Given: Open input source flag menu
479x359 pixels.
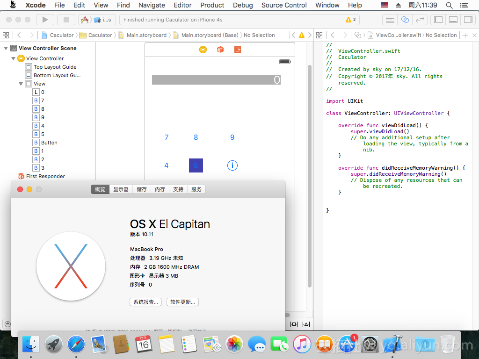Looking at the screenshot, I should coord(385,5).
